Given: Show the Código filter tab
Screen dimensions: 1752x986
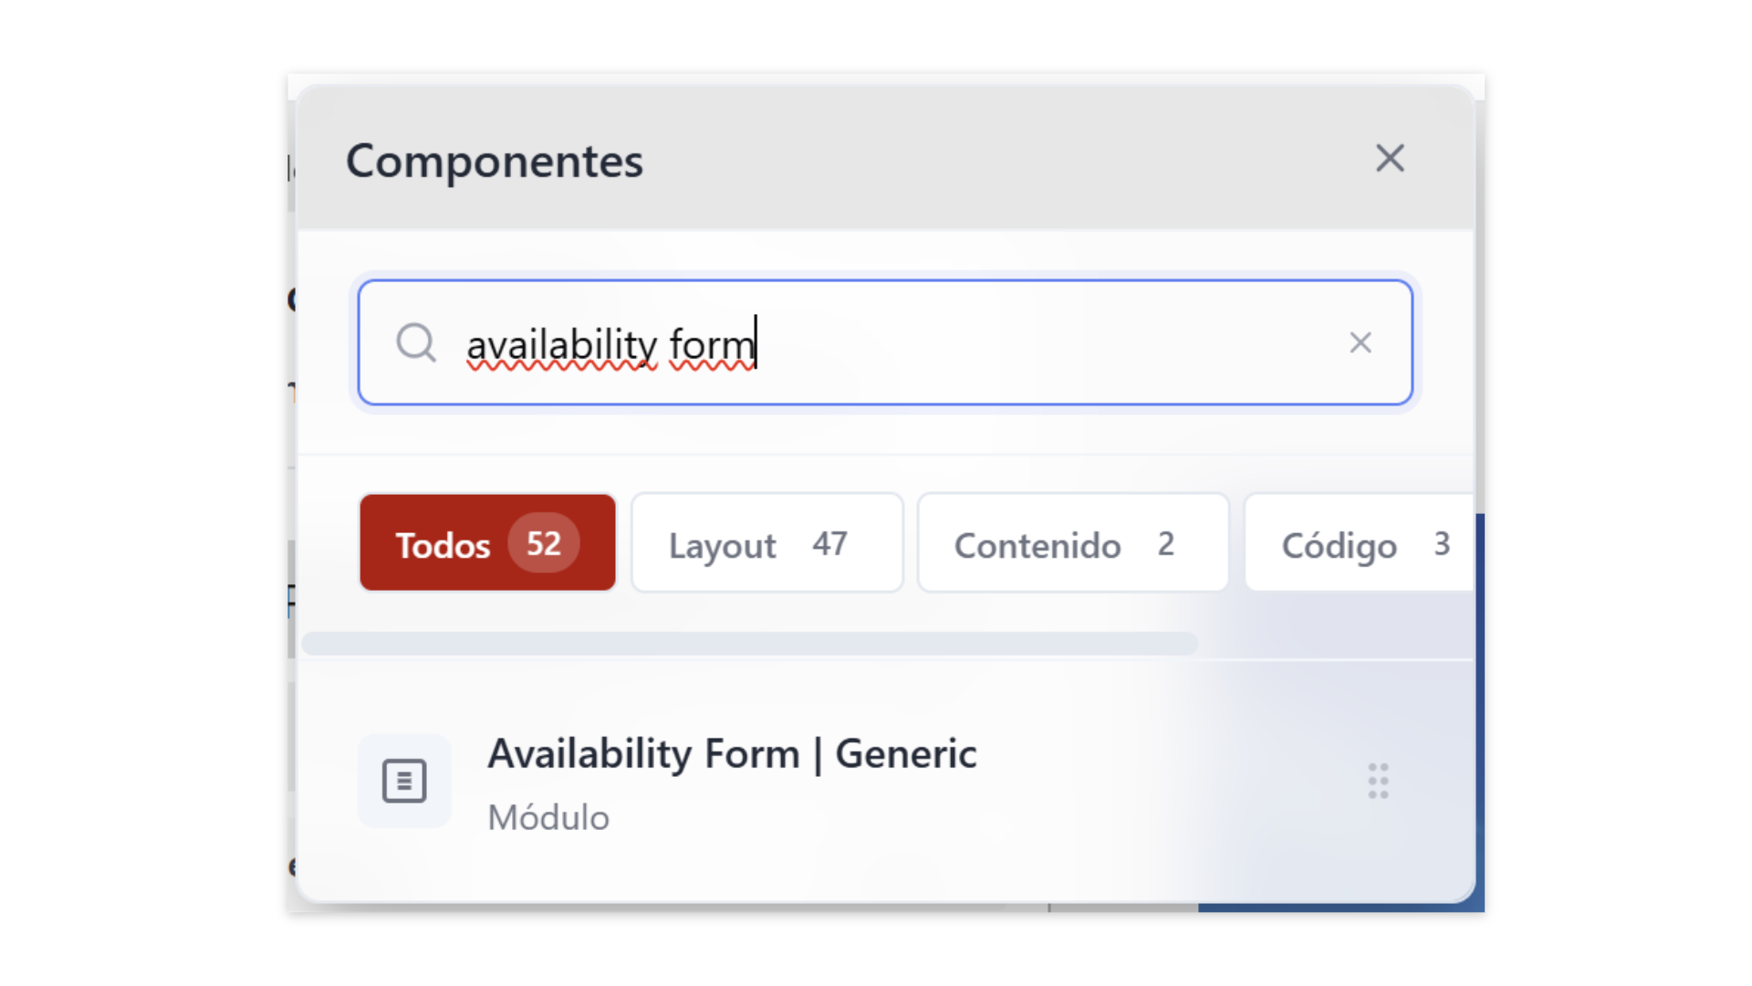Looking at the screenshot, I should (x=1339, y=545).
